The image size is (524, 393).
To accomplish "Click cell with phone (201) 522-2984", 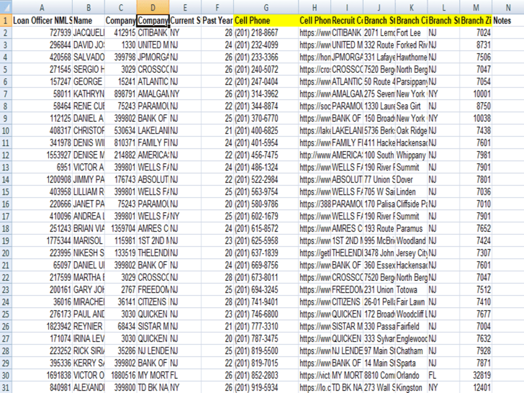I will (x=266, y=179).
